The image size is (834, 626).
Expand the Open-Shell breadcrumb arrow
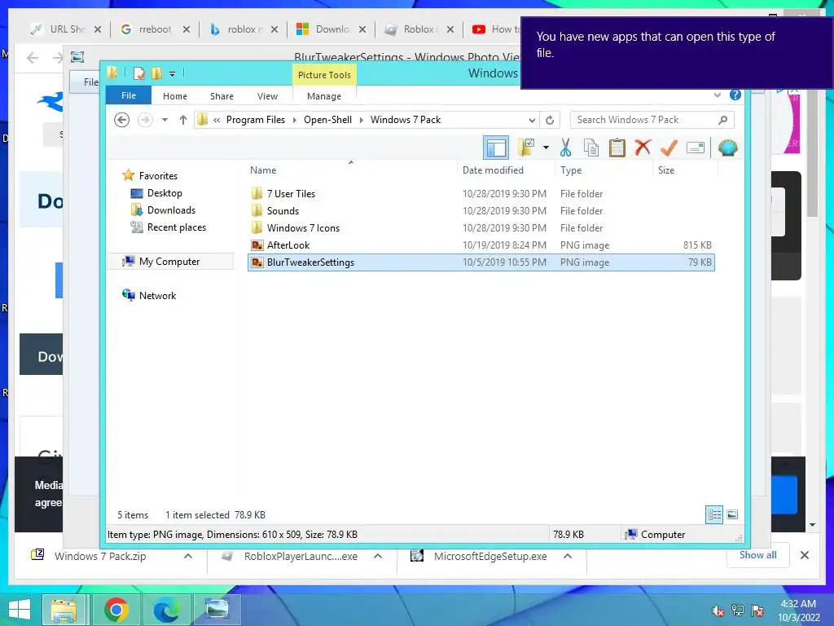[361, 120]
